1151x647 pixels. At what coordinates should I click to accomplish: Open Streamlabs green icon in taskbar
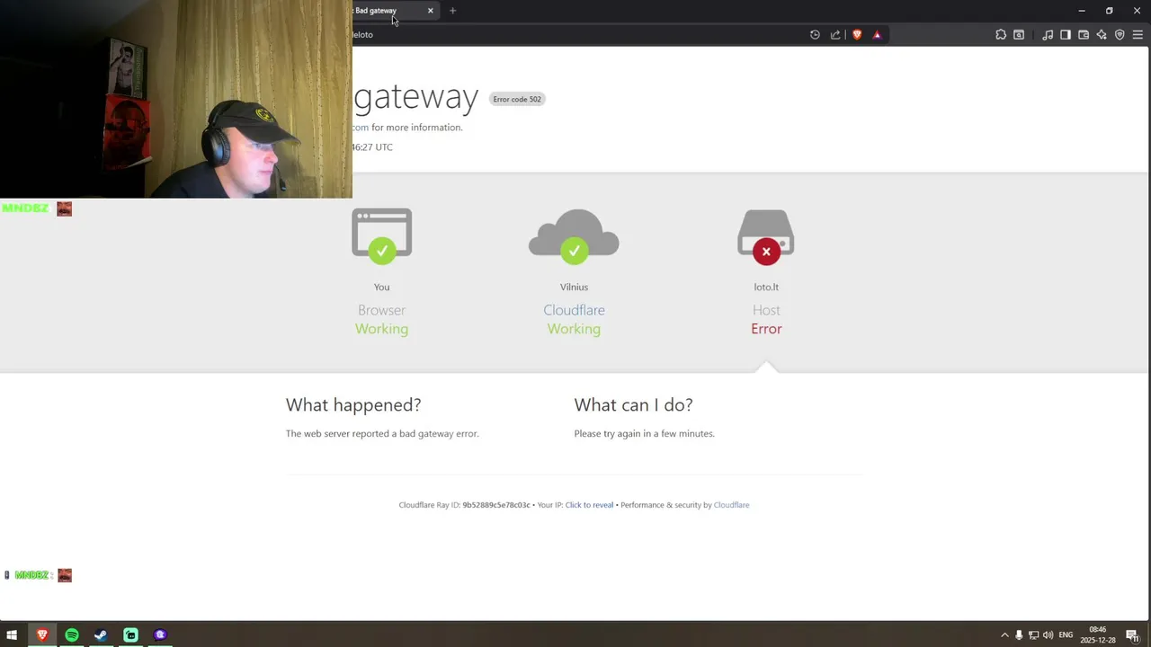(130, 634)
